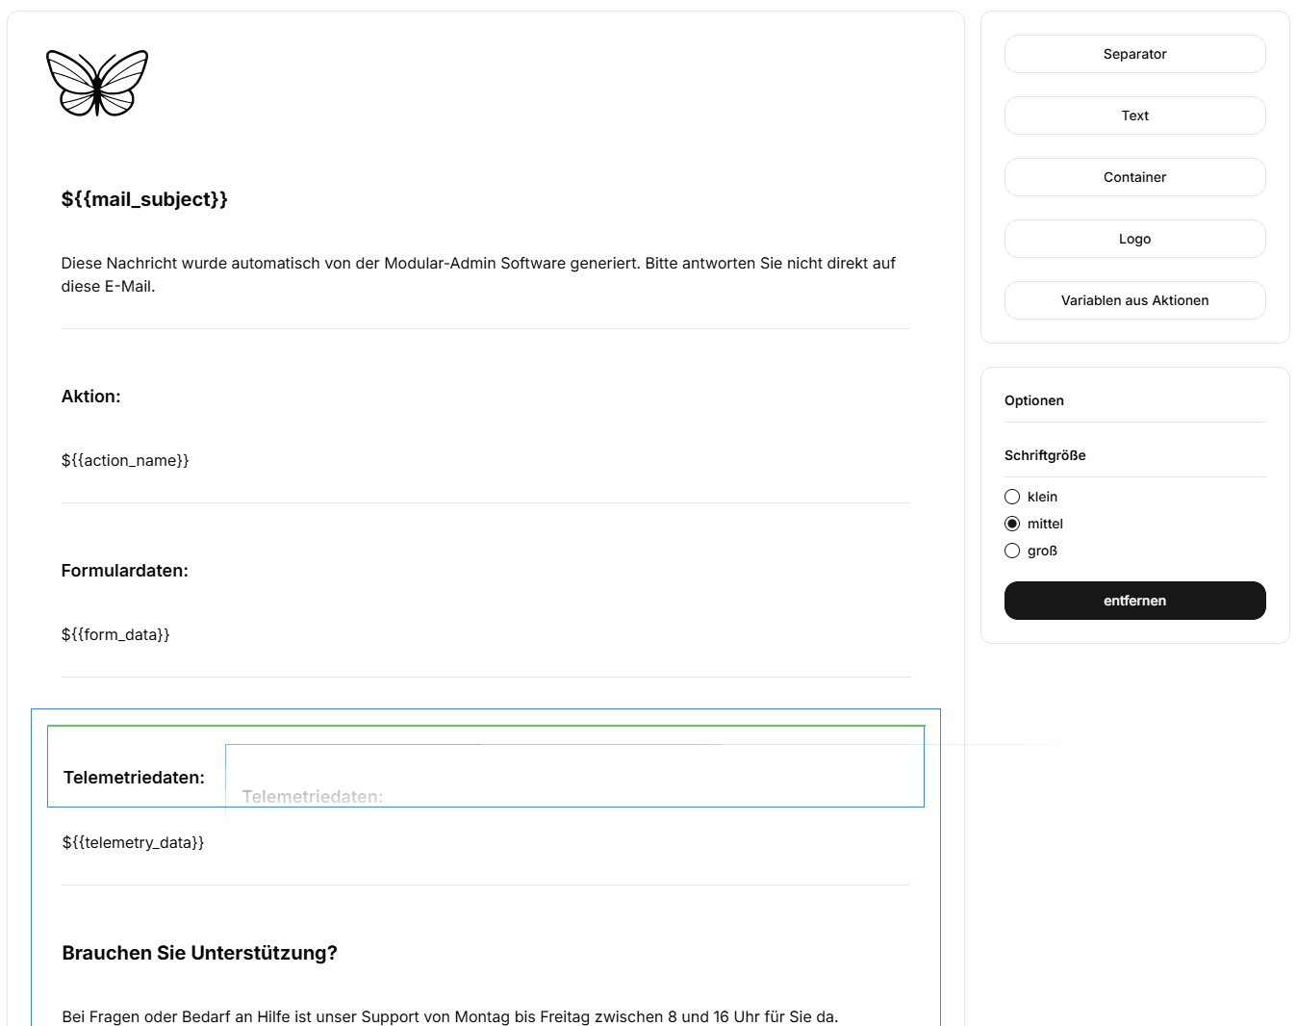1297x1026 pixels.
Task: Click the butterfly logo image
Action: tap(97, 83)
